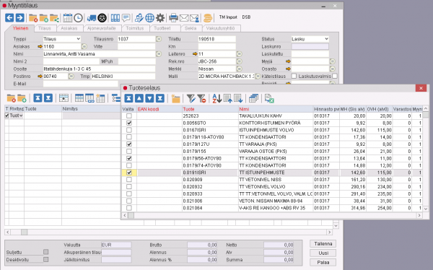
Task: Click the Tallenna button
Action: coord(323,244)
